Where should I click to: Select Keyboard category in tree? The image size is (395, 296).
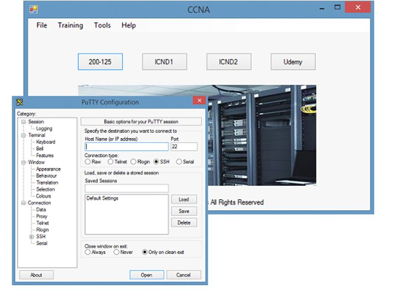45,142
